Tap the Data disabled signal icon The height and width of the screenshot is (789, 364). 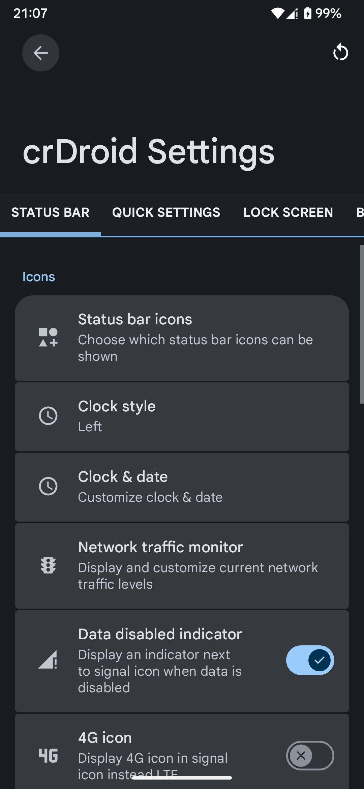[x=48, y=660]
